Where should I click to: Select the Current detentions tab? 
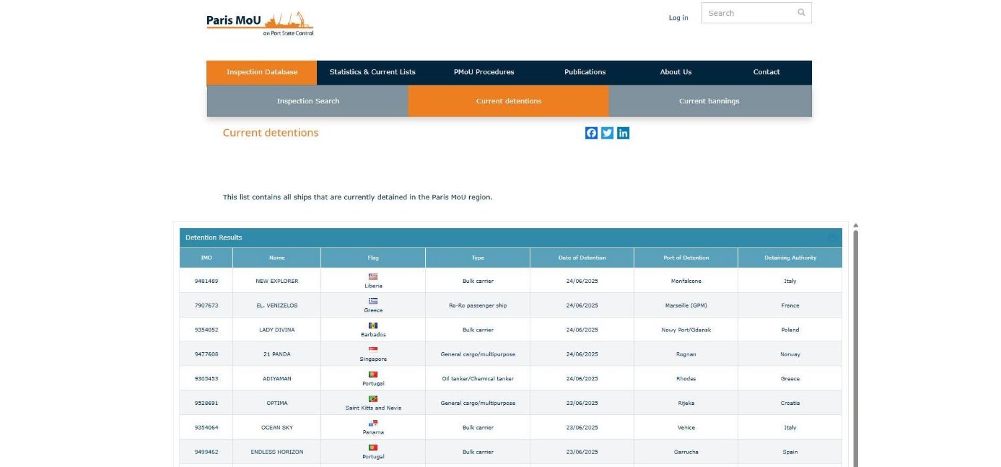[509, 101]
